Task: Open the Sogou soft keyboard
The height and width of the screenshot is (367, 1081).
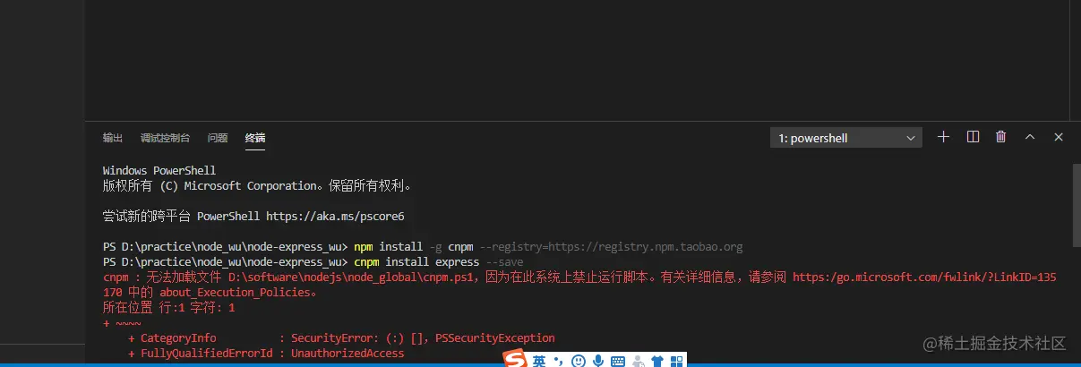Action: (618, 362)
